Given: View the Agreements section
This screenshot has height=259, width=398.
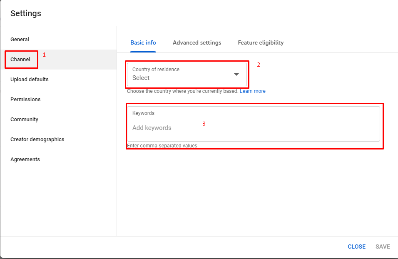Looking at the screenshot, I should pos(25,159).
